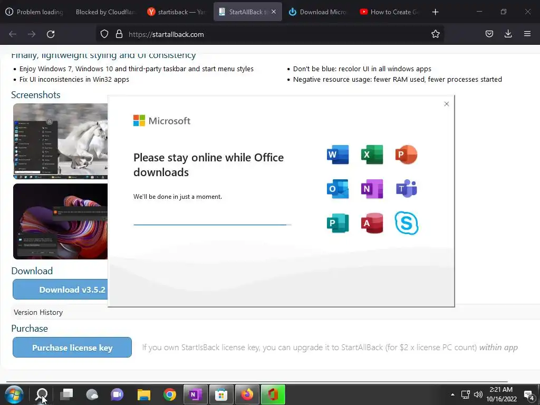Switch to Download Microsoft tab
The width and height of the screenshot is (540, 405).
pyautogui.click(x=317, y=12)
